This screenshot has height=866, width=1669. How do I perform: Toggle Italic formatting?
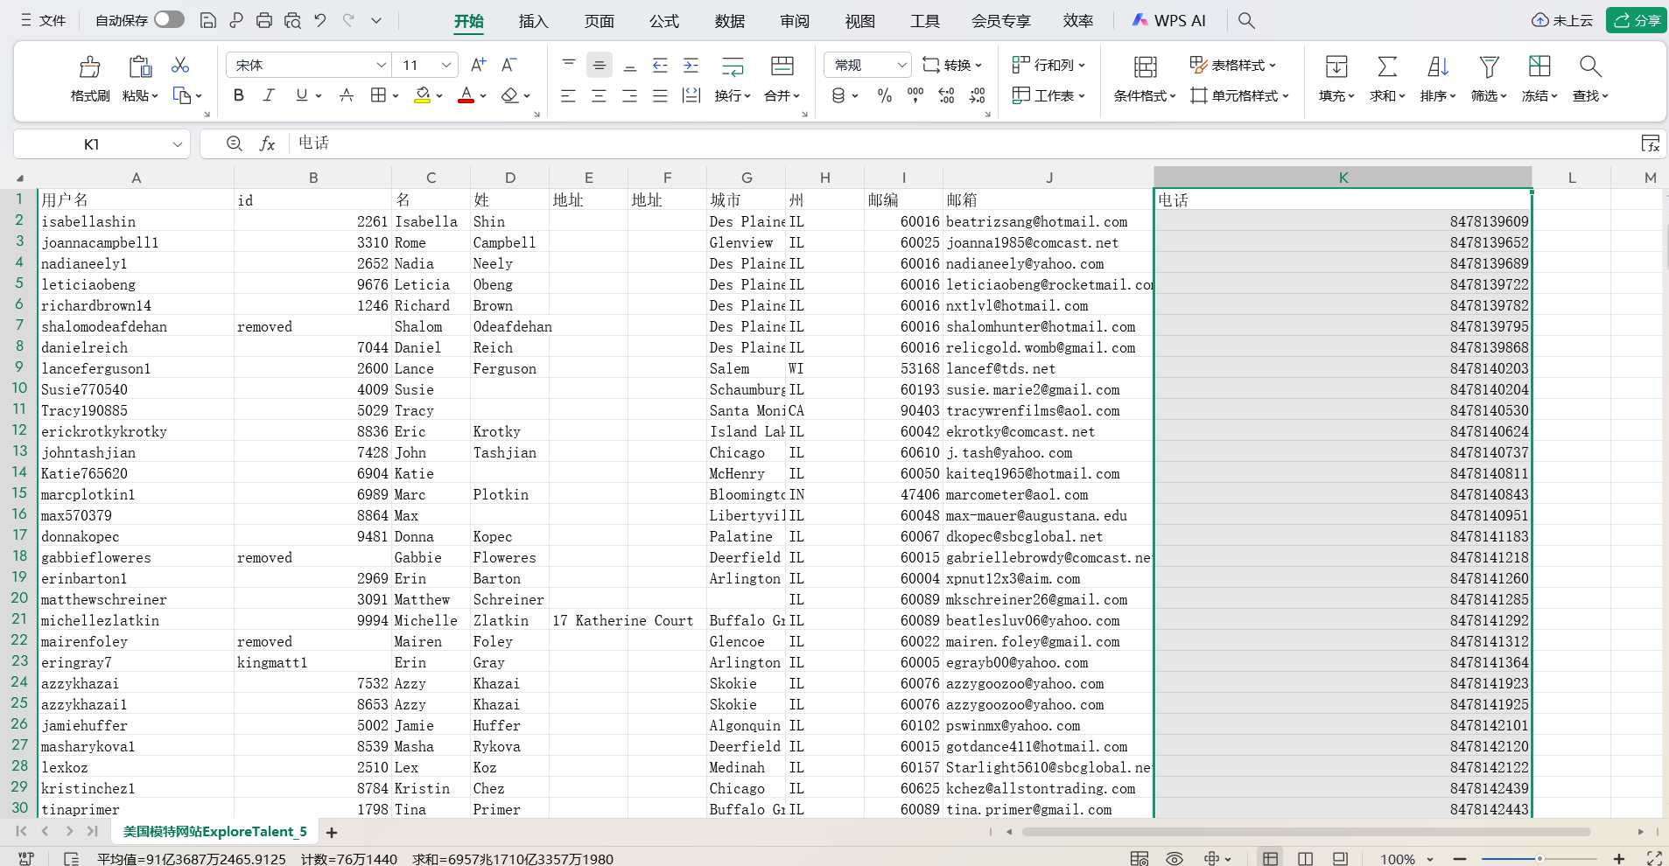269,95
